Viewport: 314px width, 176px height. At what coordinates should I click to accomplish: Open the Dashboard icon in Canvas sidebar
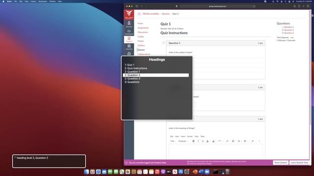tap(129, 32)
